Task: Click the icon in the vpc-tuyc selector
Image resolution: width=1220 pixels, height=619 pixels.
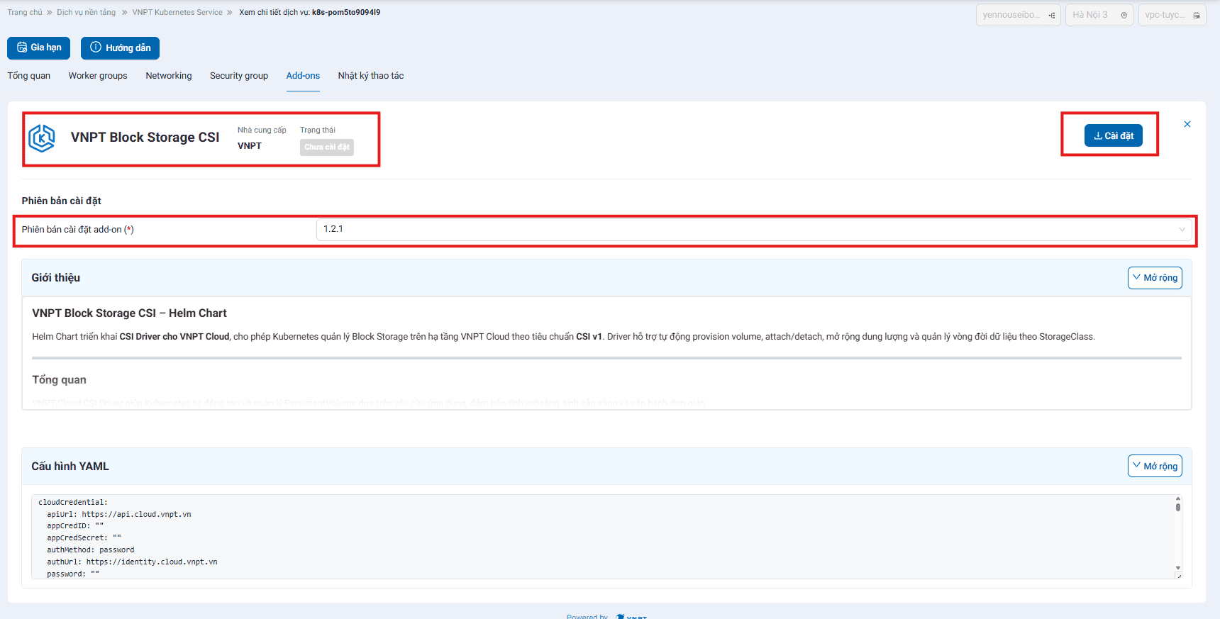Action: pyautogui.click(x=1196, y=16)
